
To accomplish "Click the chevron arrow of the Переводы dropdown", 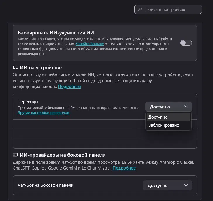I will 186,107.
